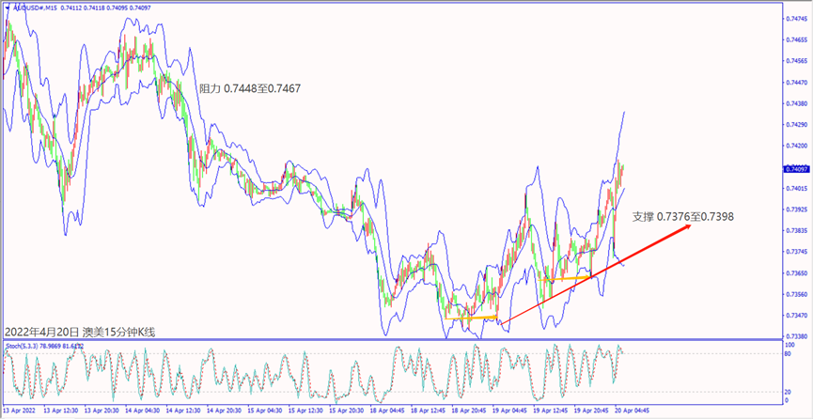
Task: Click the stochastic scale value 20
Action: pos(787,391)
